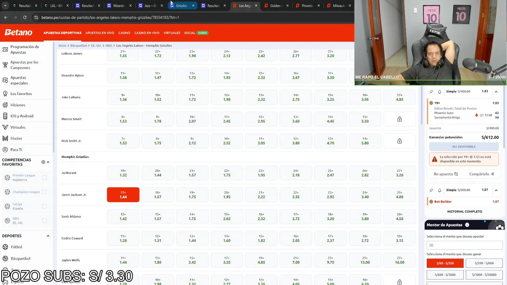Image resolution: width=507 pixels, height=285 pixels.
Task: Click the Fútbol ball icon under Deportes
Action: click(6, 247)
